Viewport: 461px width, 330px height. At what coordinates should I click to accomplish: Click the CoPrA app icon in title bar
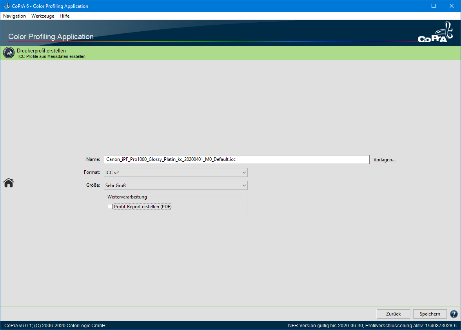click(x=6, y=6)
